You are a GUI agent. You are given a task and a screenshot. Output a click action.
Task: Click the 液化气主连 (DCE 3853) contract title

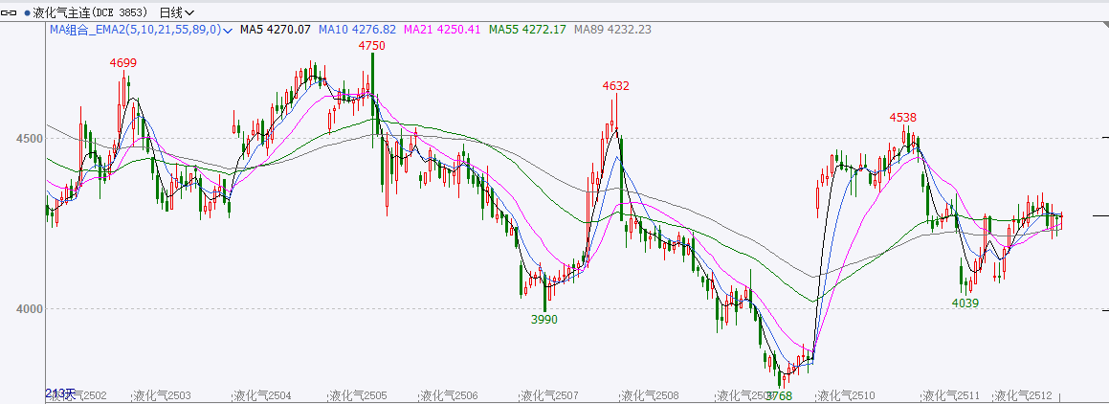click(92, 12)
